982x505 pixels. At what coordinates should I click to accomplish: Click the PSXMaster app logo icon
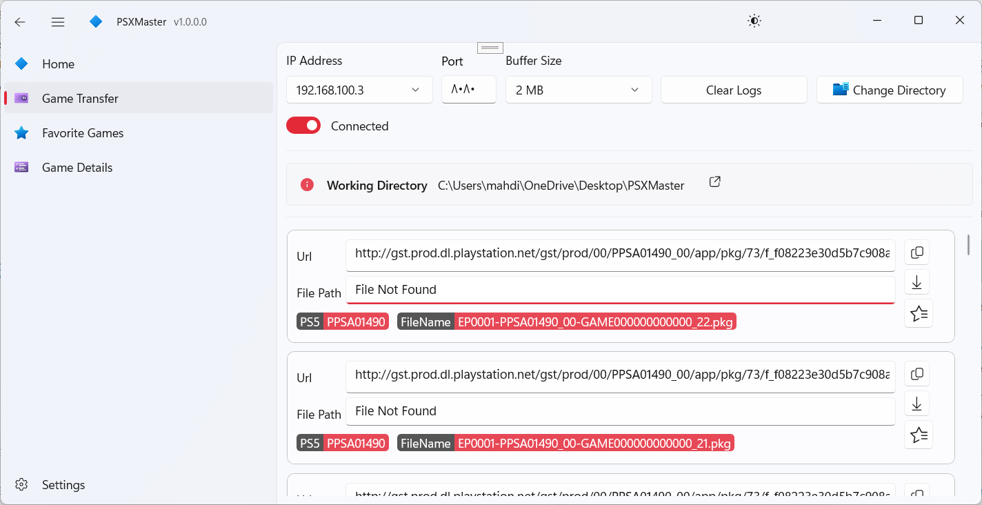[96, 21]
